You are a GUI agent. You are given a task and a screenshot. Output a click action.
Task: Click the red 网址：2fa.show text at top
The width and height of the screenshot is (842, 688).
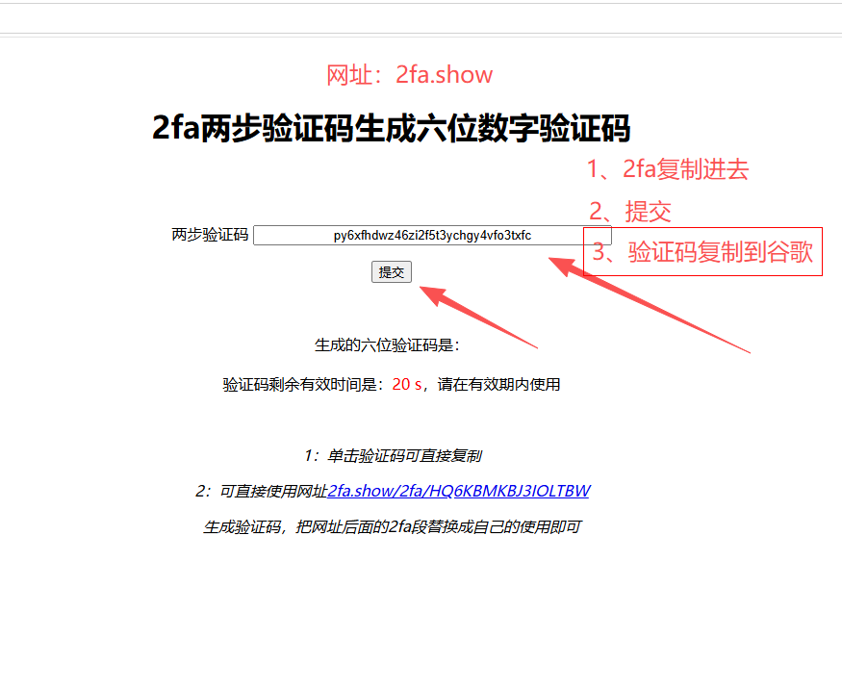tap(409, 75)
